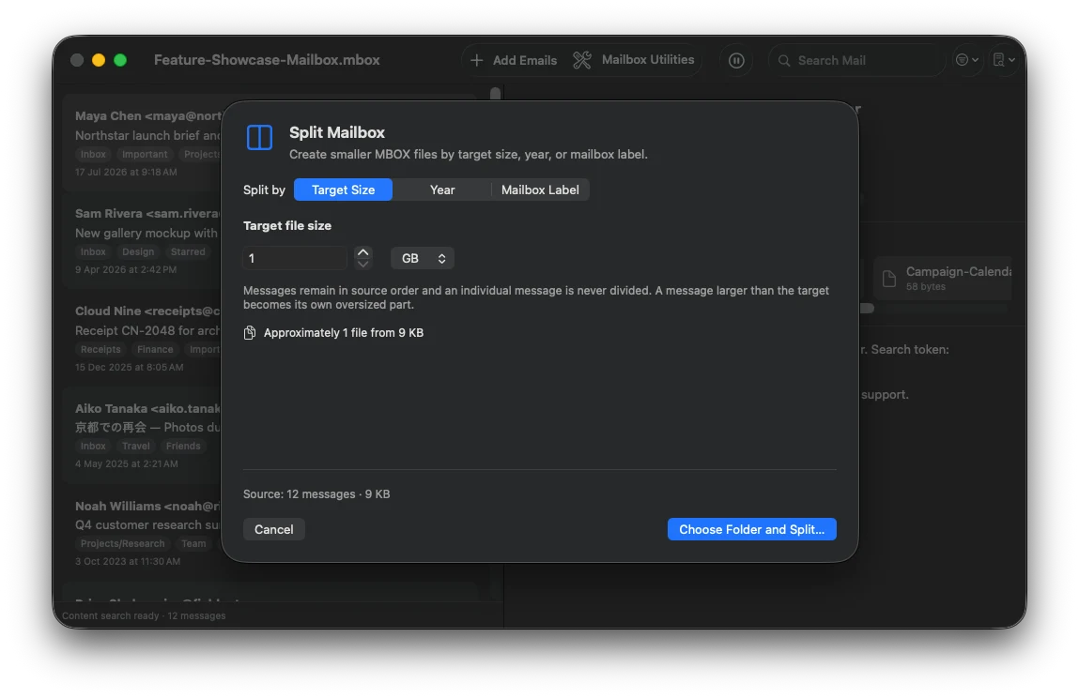Click the message list scrollbar thumb
1079x698 pixels.
(x=496, y=94)
